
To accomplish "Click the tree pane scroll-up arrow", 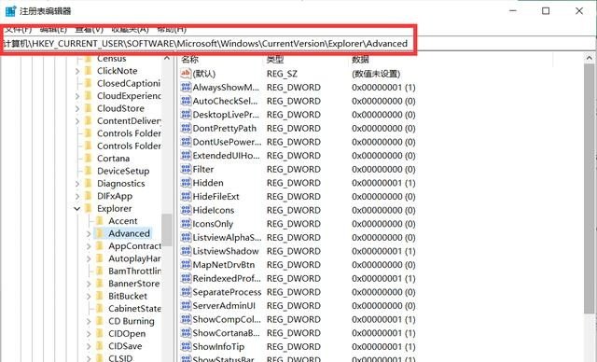I will (x=167, y=58).
